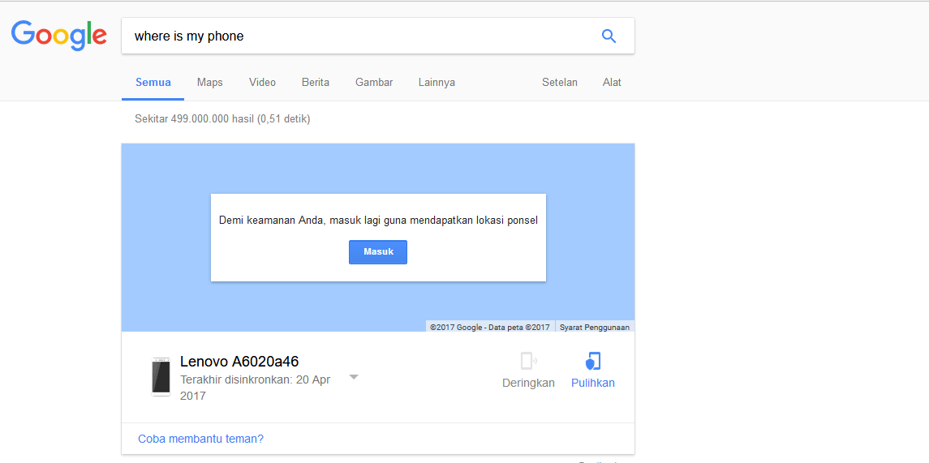Click the Pulihkan text label

tap(592, 383)
